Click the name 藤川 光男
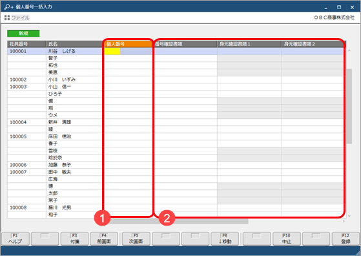This screenshot has height=256, width=361. pyautogui.click(x=59, y=208)
